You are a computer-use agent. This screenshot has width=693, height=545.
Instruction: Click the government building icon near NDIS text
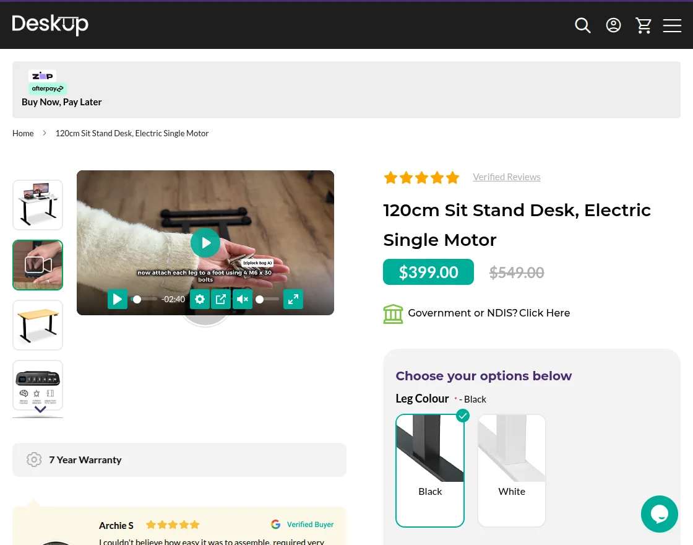pyautogui.click(x=393, y=313)
